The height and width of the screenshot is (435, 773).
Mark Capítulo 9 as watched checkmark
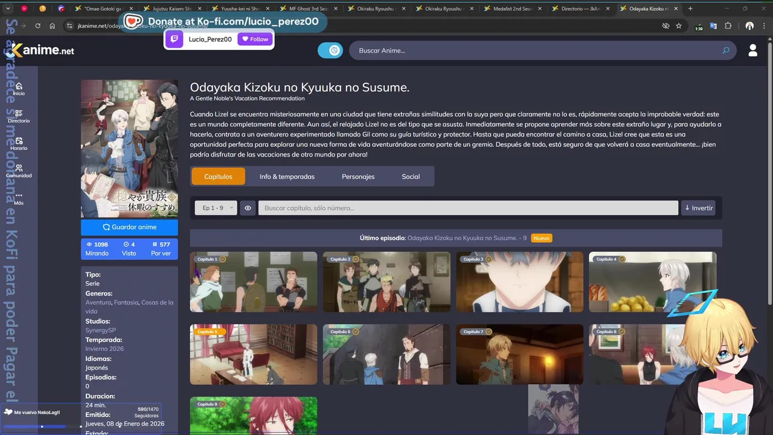223,404
